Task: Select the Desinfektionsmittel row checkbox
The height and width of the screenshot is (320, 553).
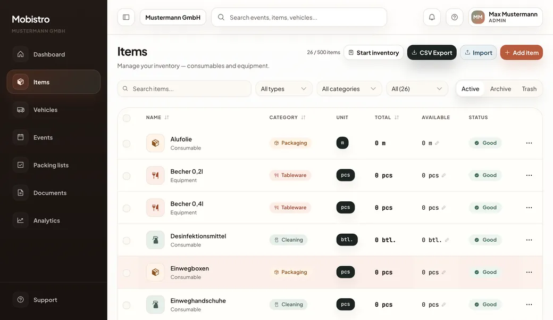Action: click(126, 241)
